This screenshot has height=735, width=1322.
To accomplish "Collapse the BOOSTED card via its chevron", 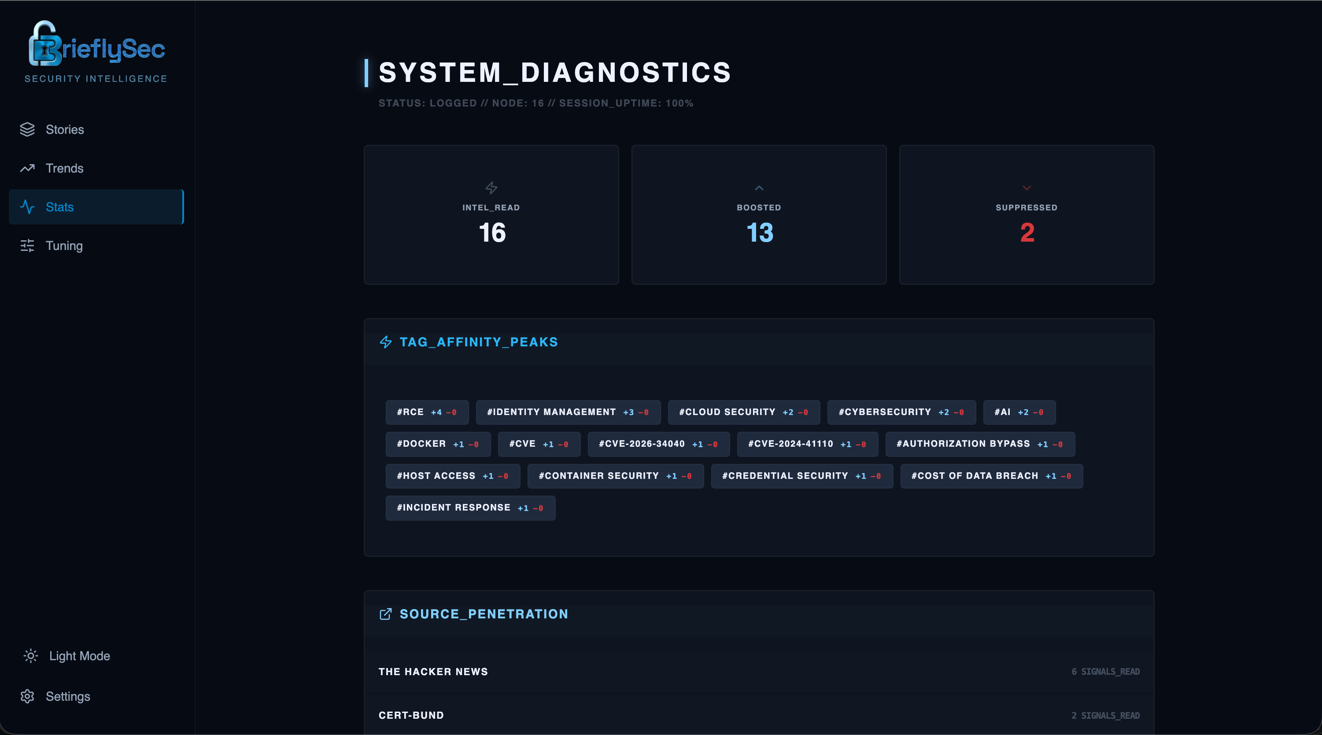I will point(758,188).
